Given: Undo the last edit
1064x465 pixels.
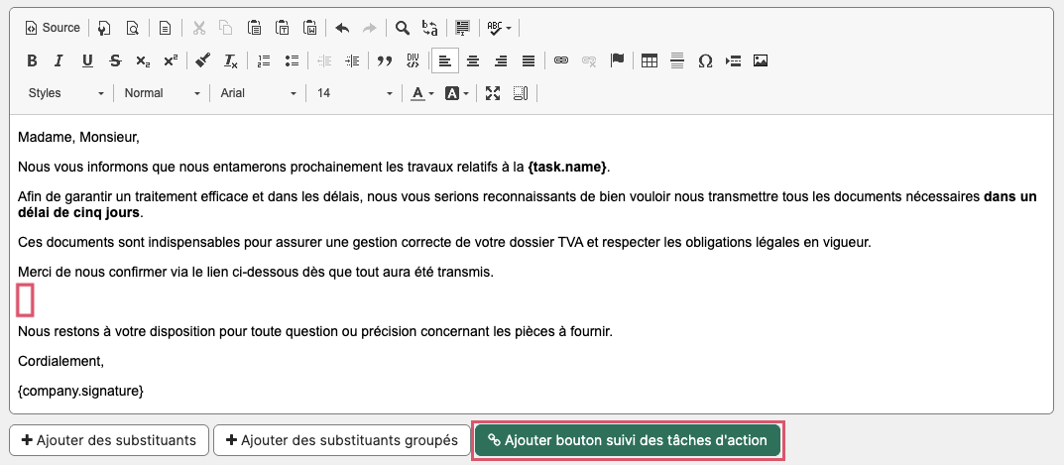Looking at the screenshot, I should [x=343, y=28].
